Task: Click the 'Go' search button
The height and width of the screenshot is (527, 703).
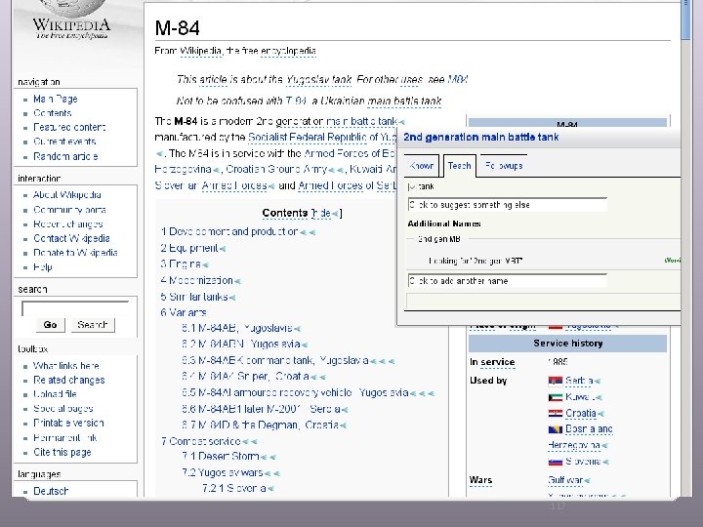Action: 50,325
